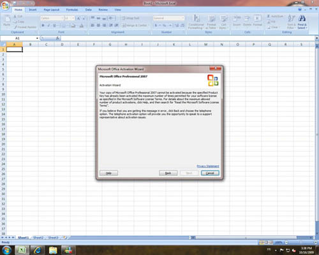Viewport: 319px width, 255px height.
Task: Click the horizontal scrollbar of the sheet
Action: 246,238
